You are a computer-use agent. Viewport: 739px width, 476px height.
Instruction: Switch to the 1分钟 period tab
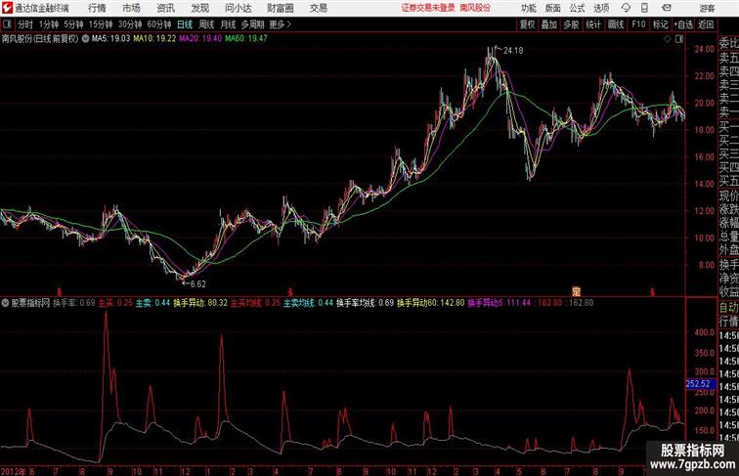(49, 24)
